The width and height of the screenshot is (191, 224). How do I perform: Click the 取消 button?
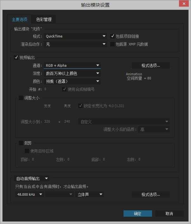pyautogui.click(x=169, y=214)
